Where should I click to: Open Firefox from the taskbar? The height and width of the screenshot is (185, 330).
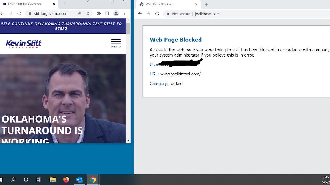[66, 180]
